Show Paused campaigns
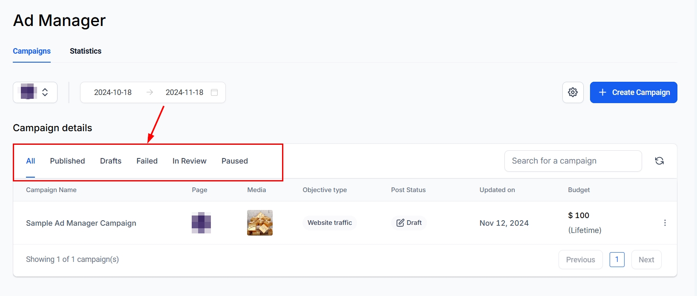 (x=234, y=161)
